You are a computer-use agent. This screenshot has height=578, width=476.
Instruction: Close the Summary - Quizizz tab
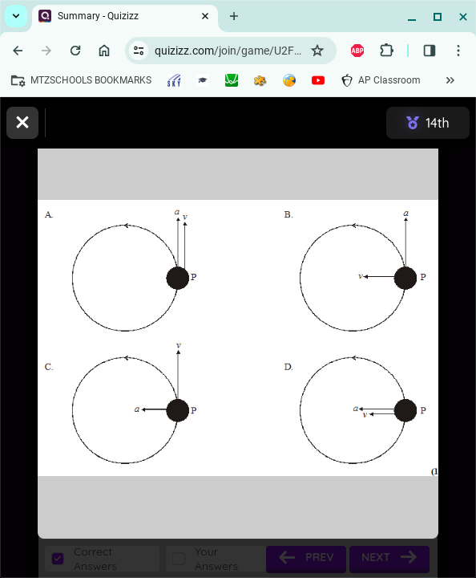(x=205, y=16)
